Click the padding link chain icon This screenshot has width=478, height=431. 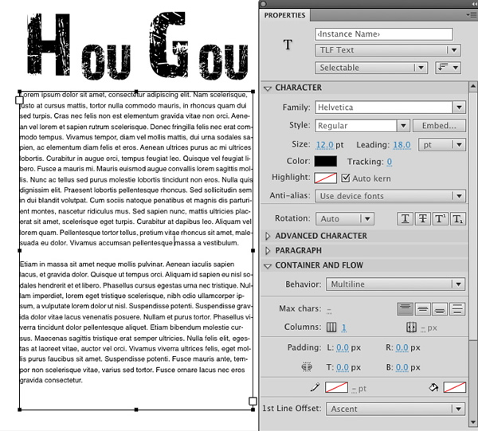click(x=306, y=367)
